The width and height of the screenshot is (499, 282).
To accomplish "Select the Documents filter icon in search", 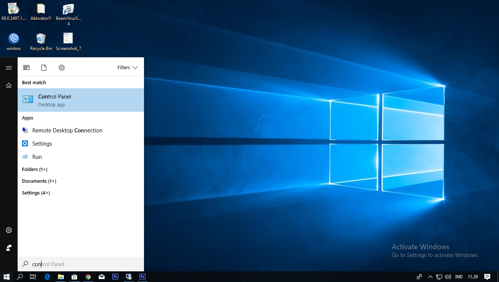I will tap(44, 67).
